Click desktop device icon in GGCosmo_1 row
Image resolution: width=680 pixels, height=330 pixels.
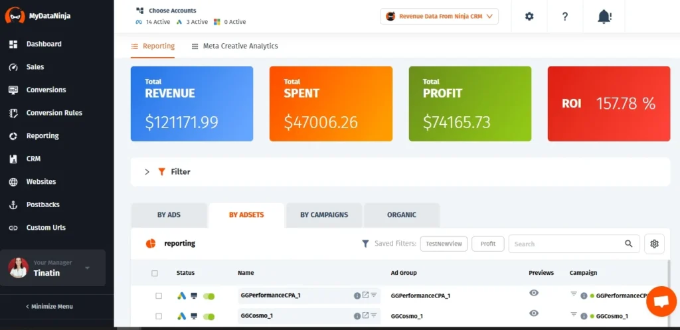click(194, 317)
